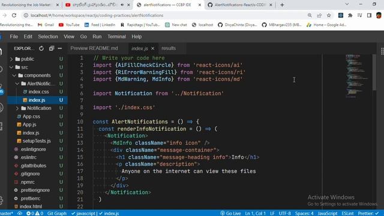Open the Edit menu
The image size is (384, 216).
pyautogui.click(x=28, y=37)
